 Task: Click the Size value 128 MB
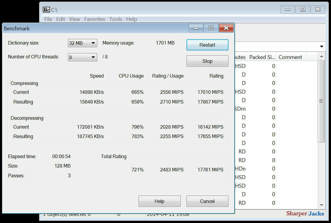coord(62,166)
